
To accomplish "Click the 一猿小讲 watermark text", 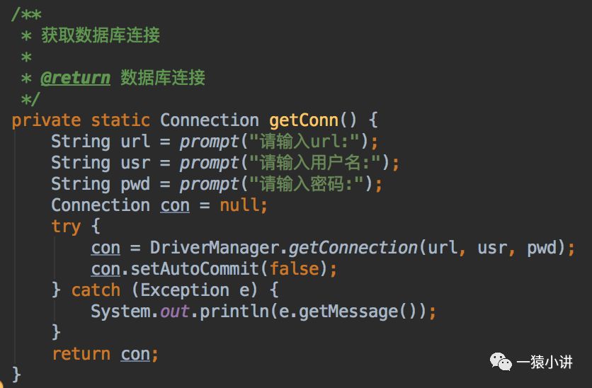I will [x=544, y=363].
